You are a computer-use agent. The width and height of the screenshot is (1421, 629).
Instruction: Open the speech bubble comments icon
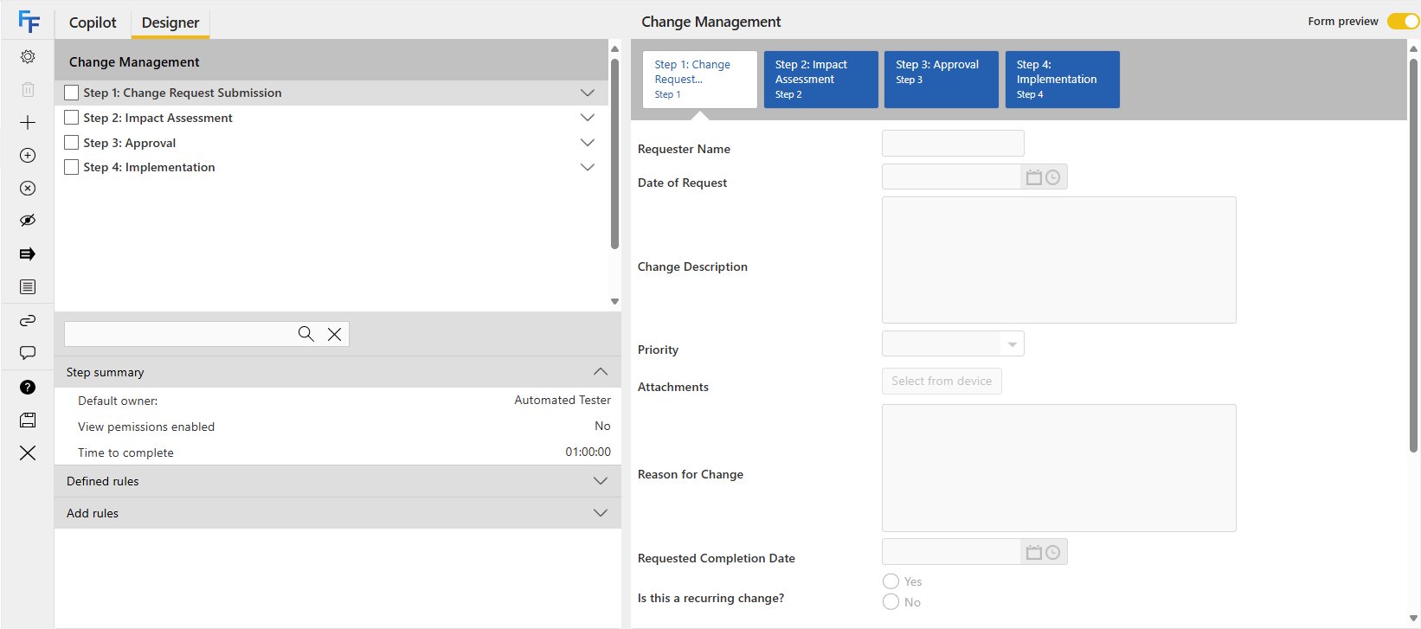pos(28,353)
